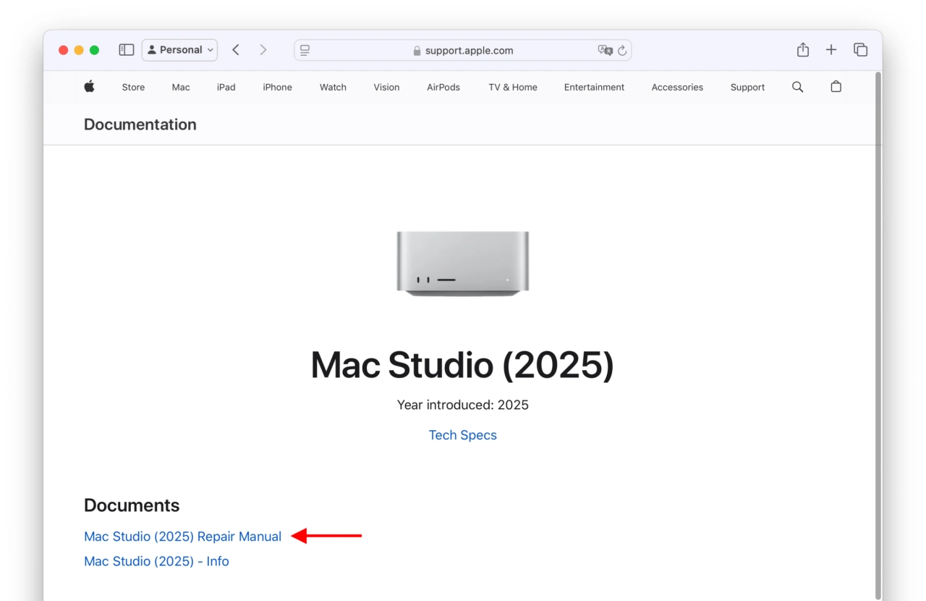
Task: Open the TV & Home menu item
Action: (x=513, y=87)
